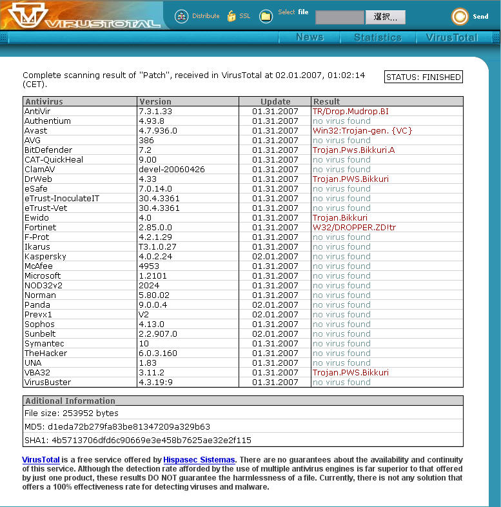Select the Win32:Trojan-gen. {VC} result

362,131
